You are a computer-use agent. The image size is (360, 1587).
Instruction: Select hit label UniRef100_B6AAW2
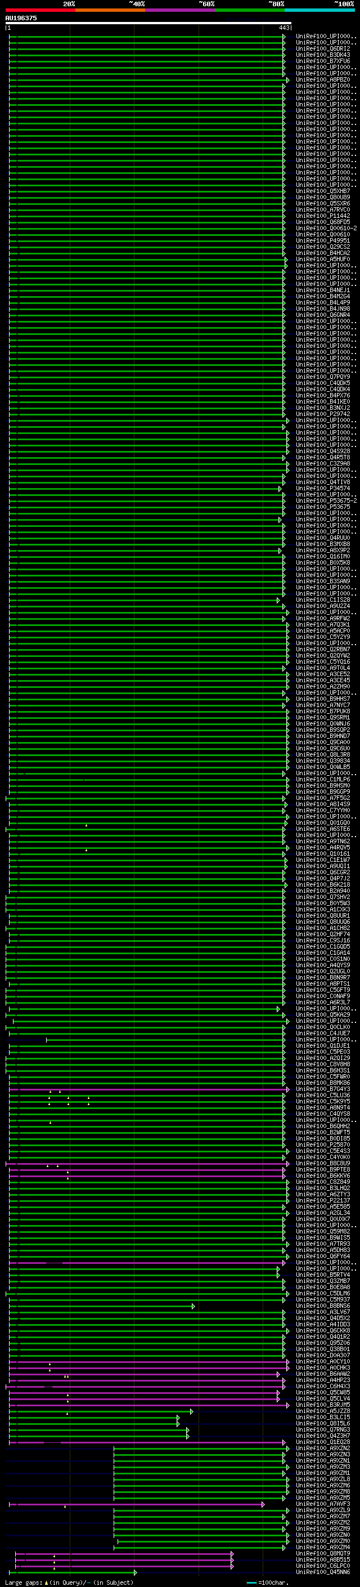coord(323,1374)
